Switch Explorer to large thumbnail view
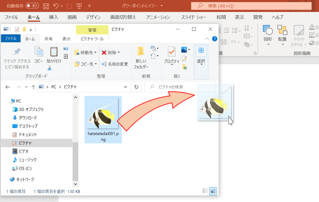 [213, 191]
